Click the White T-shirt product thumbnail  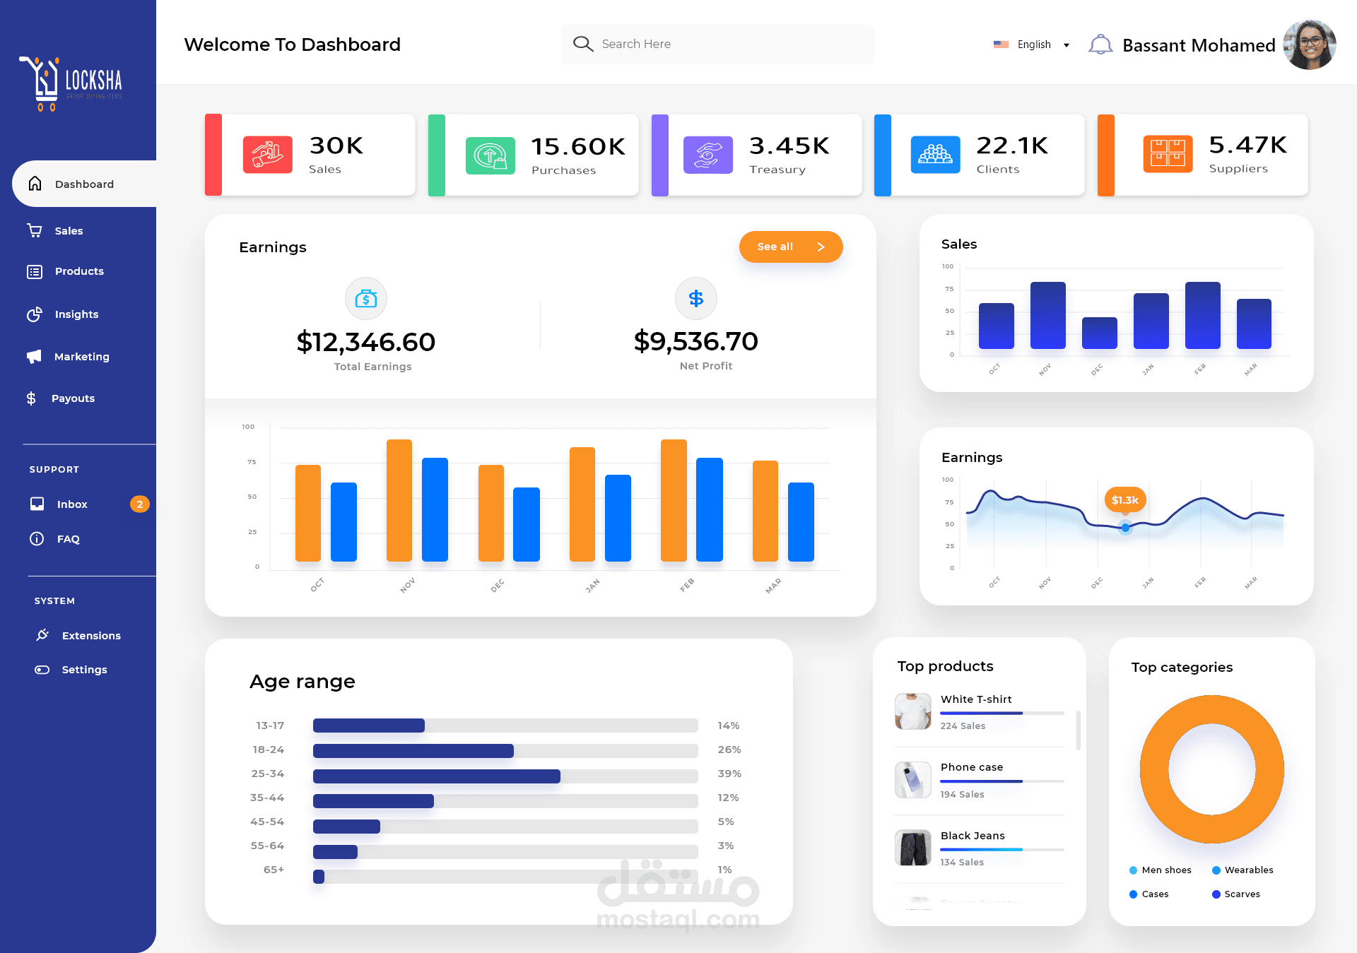pos(912,711)
